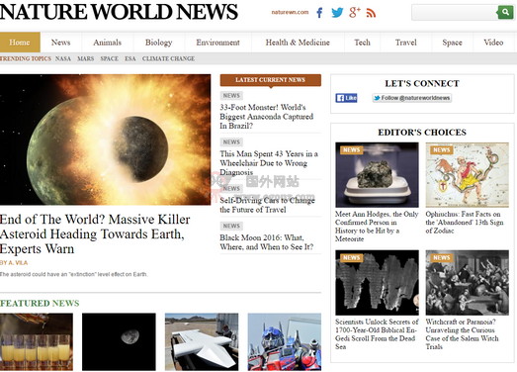Click the Facebook Like button
Image resolution: width=517 pixels, height=372 pixels.
pyautogui.click(x=346, y=98)
